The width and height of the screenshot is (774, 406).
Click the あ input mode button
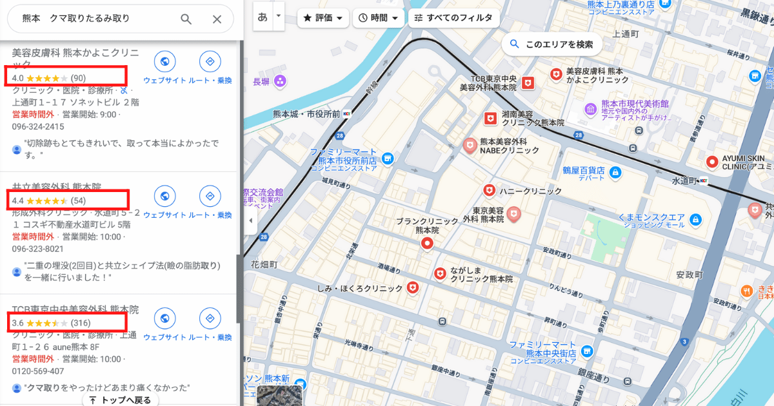[263, 17]
